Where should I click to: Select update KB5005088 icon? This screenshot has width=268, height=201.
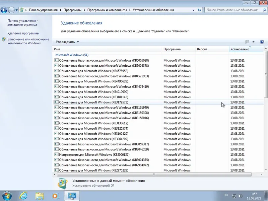pos(56,60)
